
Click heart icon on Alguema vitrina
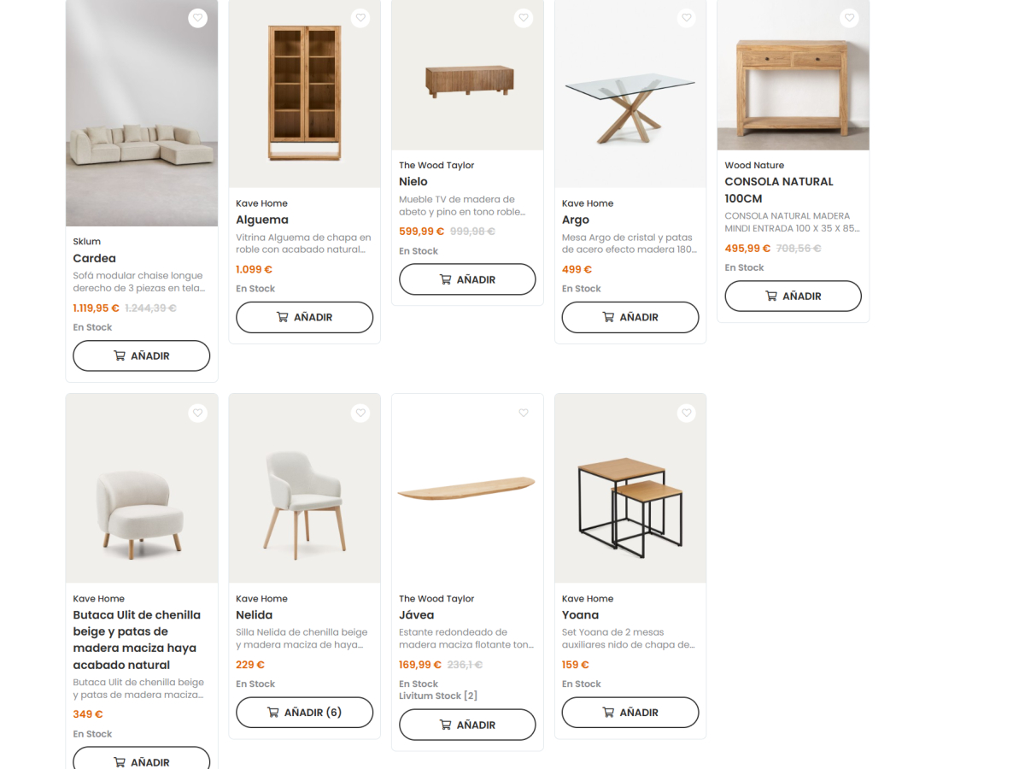pos(360,18)
